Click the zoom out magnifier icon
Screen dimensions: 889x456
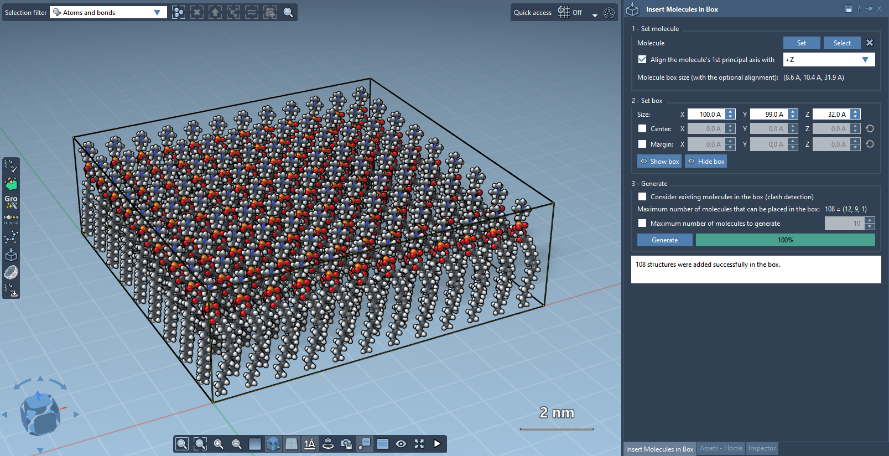(237, 444)
